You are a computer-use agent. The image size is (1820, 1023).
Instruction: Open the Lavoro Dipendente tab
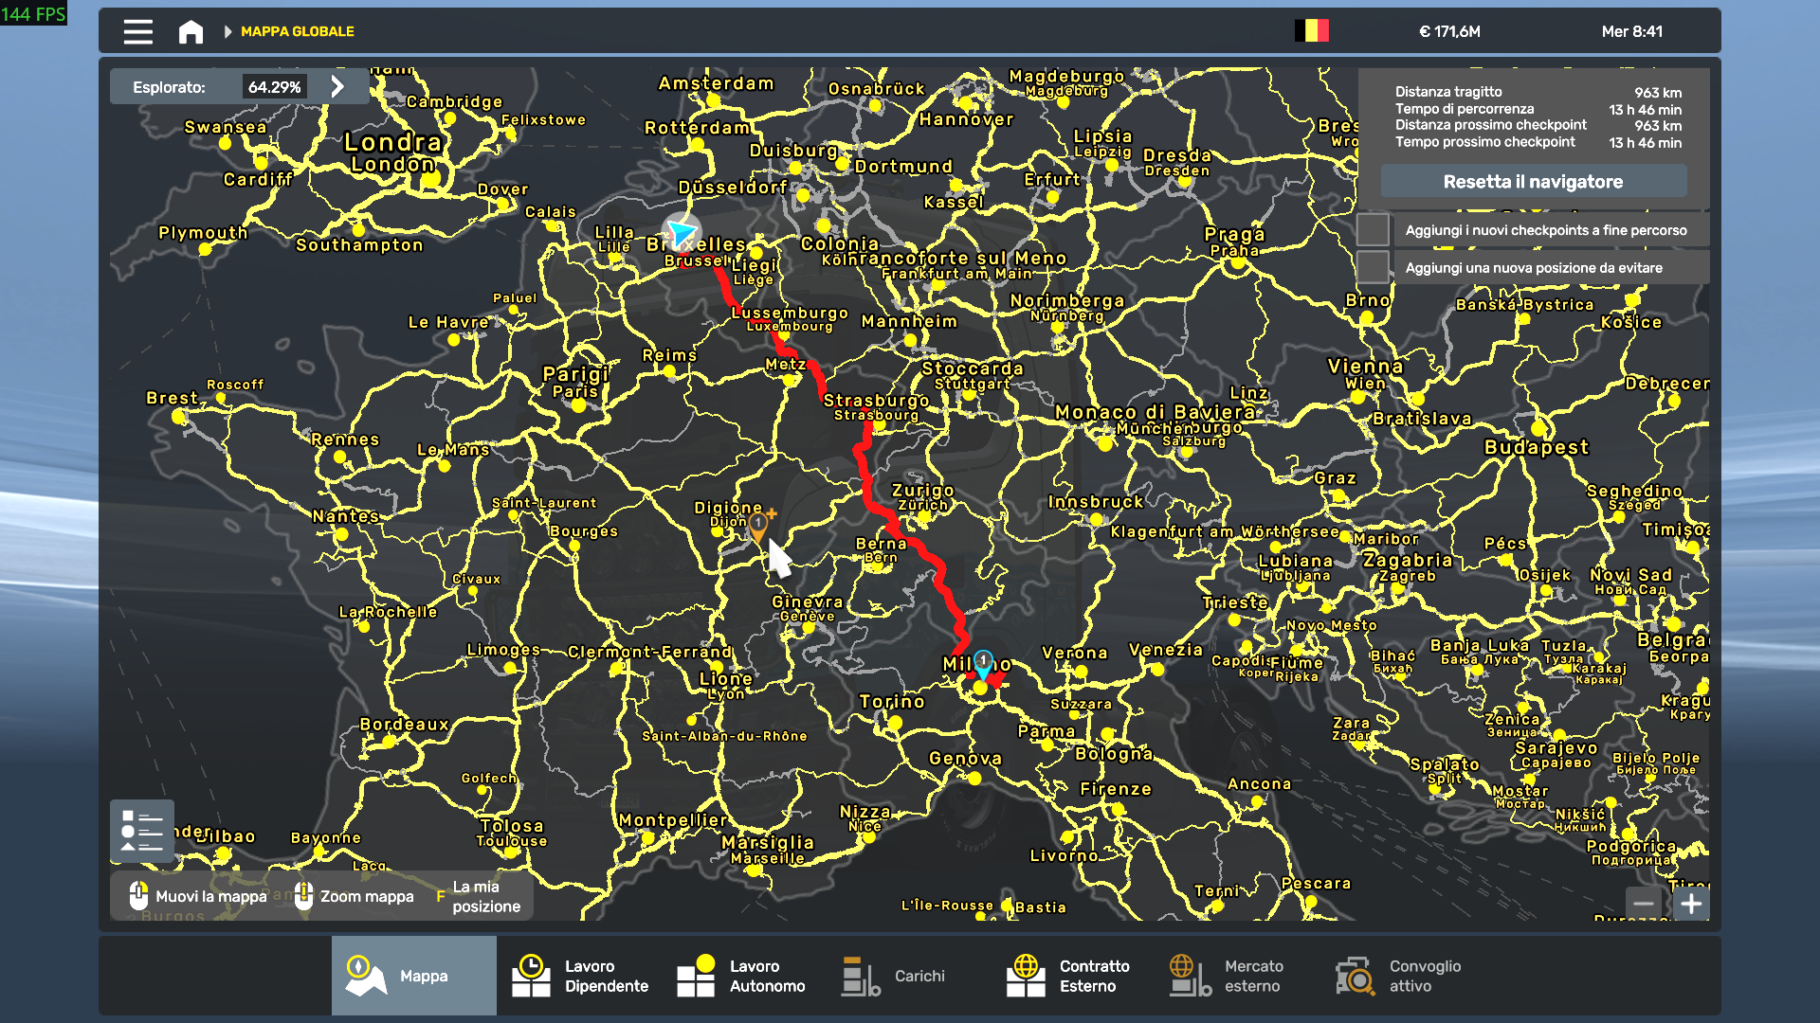click(579, 976)
